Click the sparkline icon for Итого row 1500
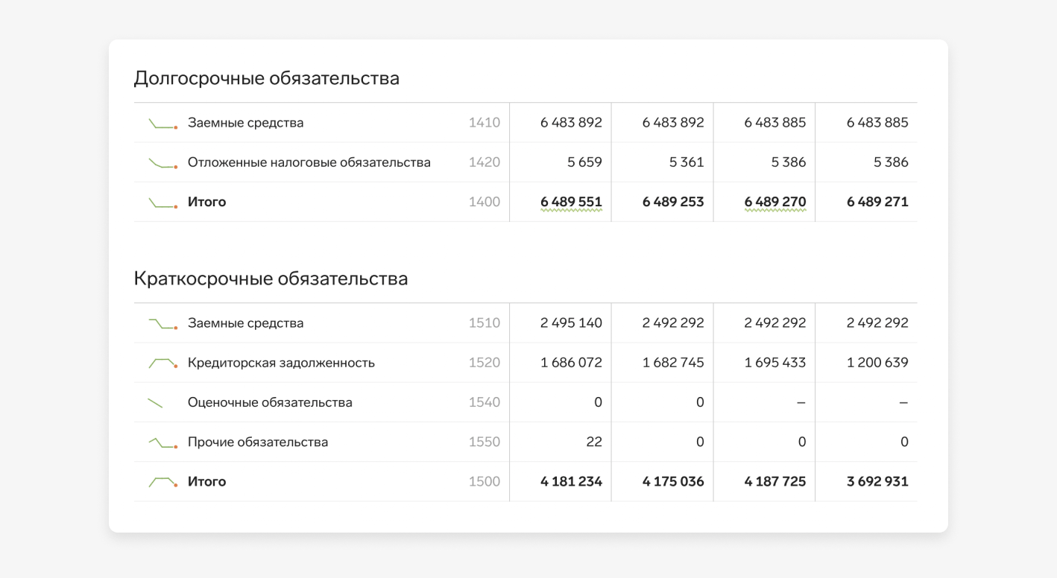Viewport: 1057px width, 578px height. tap(163, 482)
